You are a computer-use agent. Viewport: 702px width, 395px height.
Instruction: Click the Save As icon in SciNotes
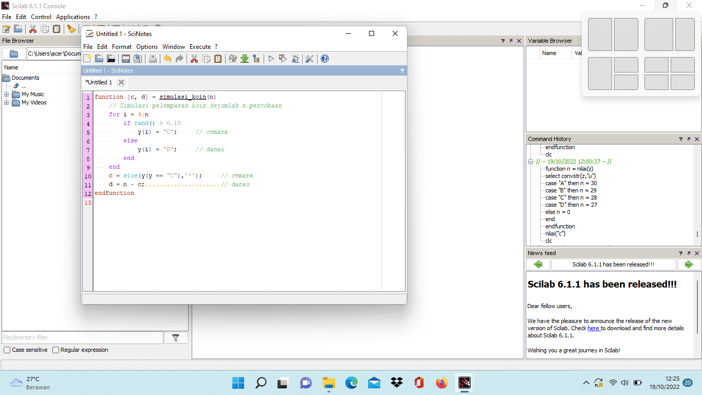pyautogui.click(x=137, y=59)
